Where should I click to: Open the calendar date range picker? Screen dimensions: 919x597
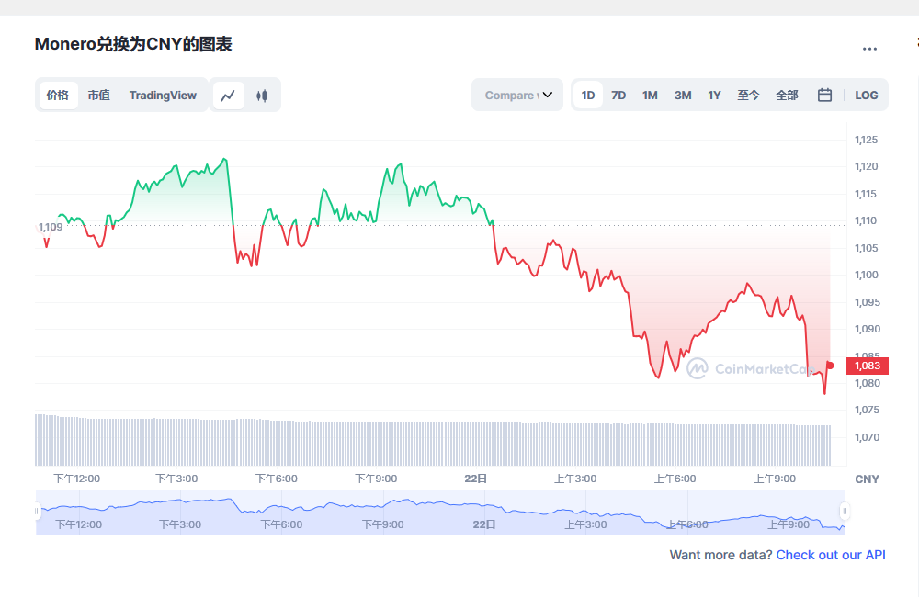[x=824, y=95]
